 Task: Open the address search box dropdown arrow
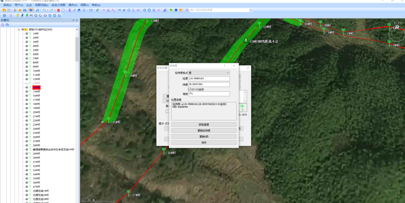point(251,10)
